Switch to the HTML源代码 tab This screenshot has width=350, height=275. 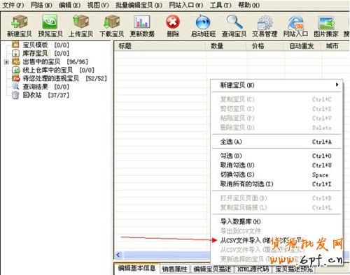click(x=253, y=269)
